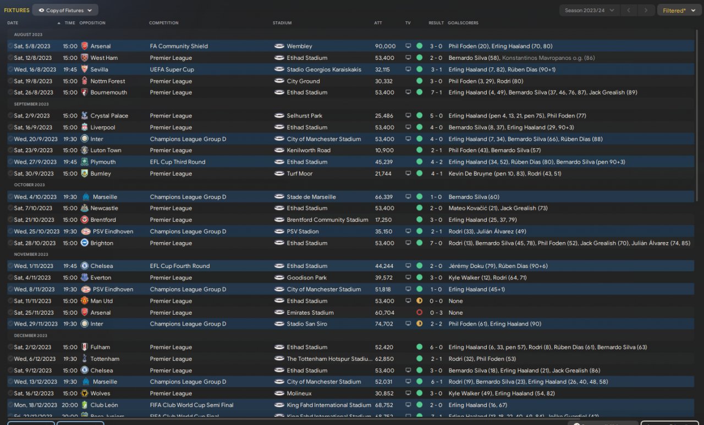
Task: Click the TV icon on the Bournemouth row
Action: point(408,93)
